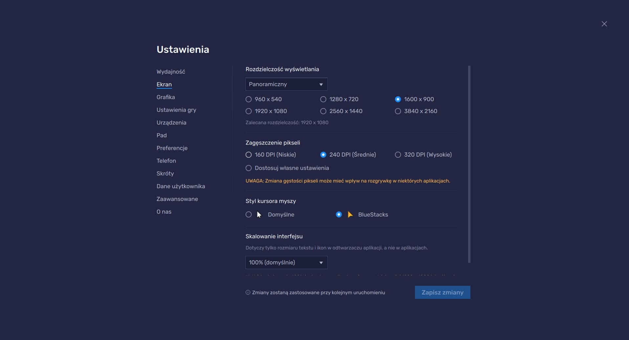Switch to Zaawansowane section
629x340 pixels.
point(177,199)
